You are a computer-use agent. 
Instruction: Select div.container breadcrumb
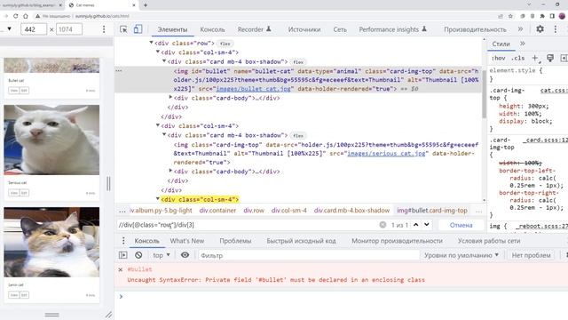click(x=217, y=210)
